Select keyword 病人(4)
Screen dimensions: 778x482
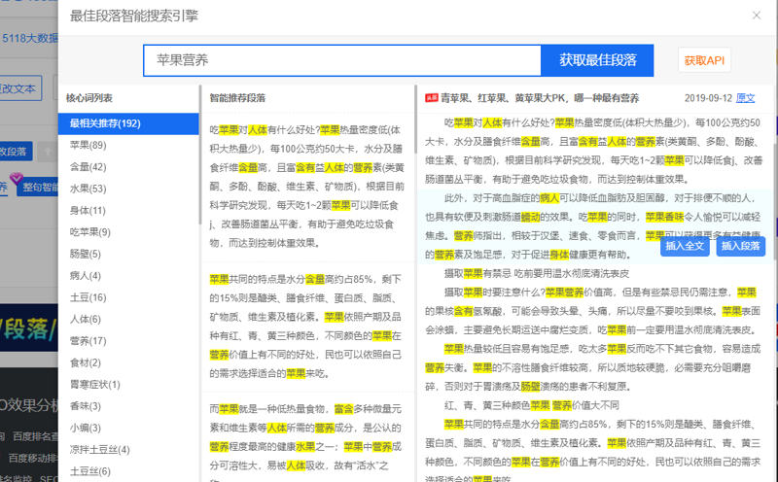tap(86, 276)
